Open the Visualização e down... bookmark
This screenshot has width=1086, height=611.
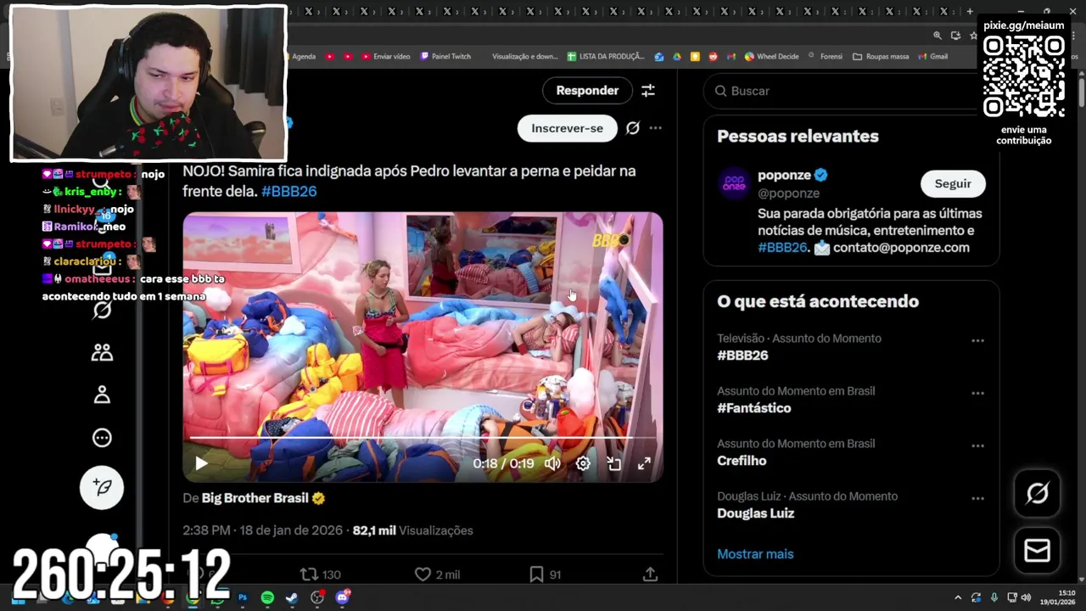point(524,57)
